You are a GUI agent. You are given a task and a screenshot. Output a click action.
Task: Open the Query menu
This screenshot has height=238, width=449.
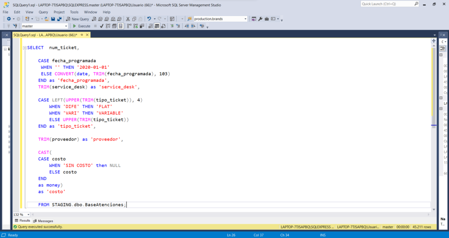point(43,12)
